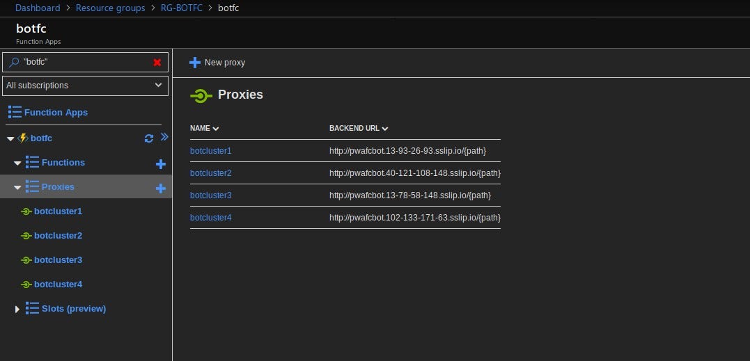Collapse the Functions tree section
Screen dimensions: 750x361
17,163
